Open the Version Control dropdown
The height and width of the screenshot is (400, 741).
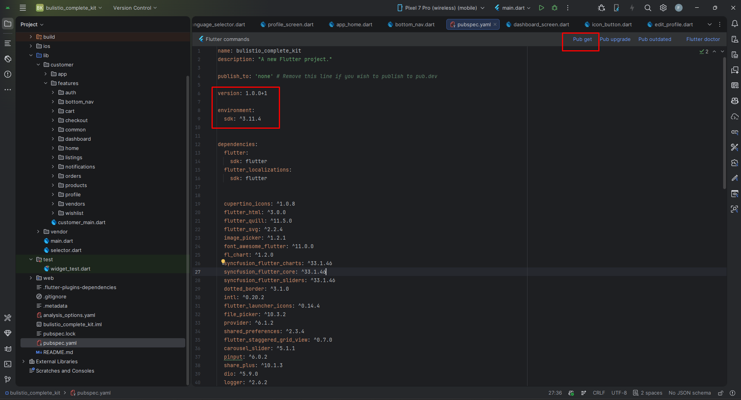(x=135, y=8)
